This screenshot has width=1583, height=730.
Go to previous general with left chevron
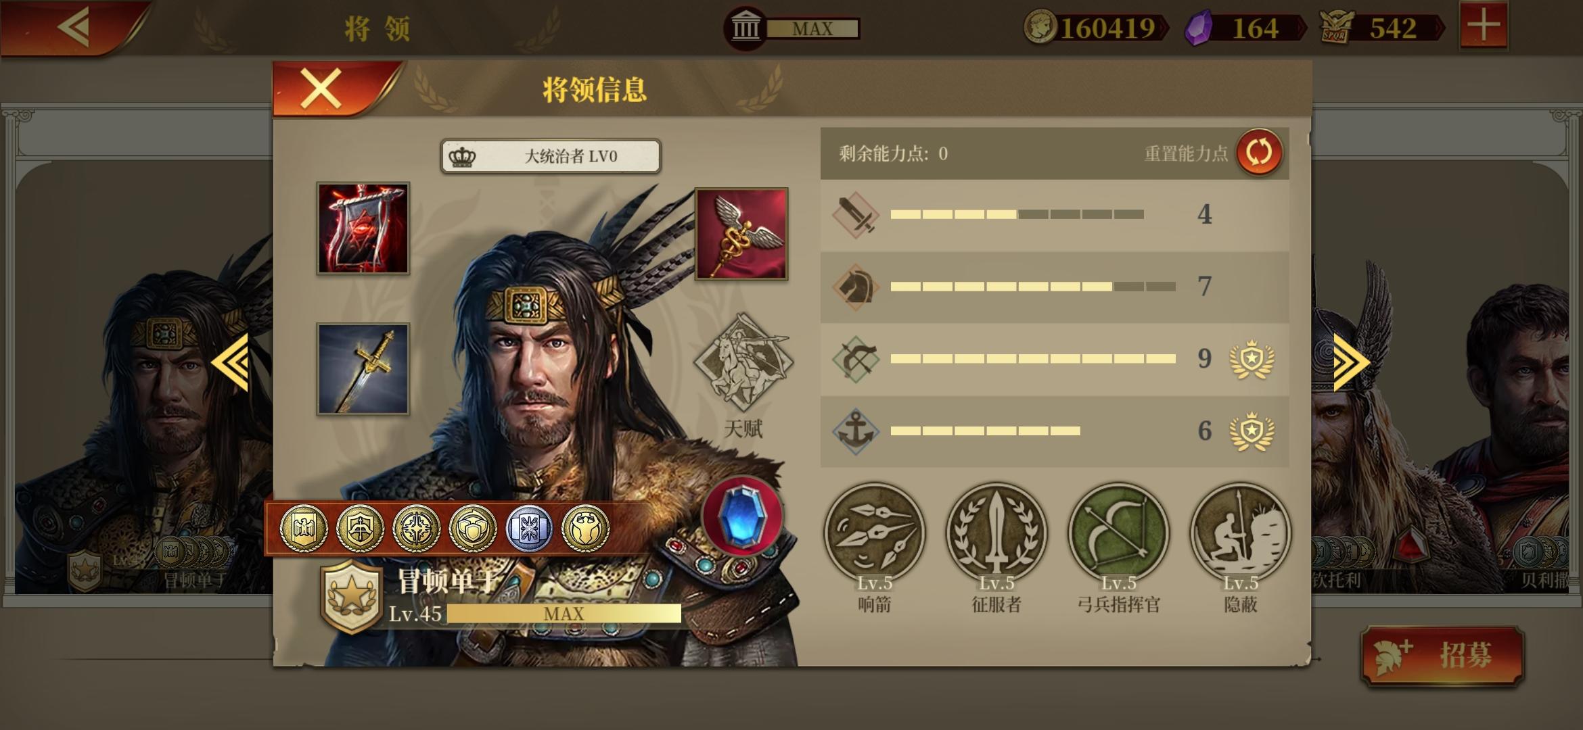pyautogui.click(x=230, y=363)
